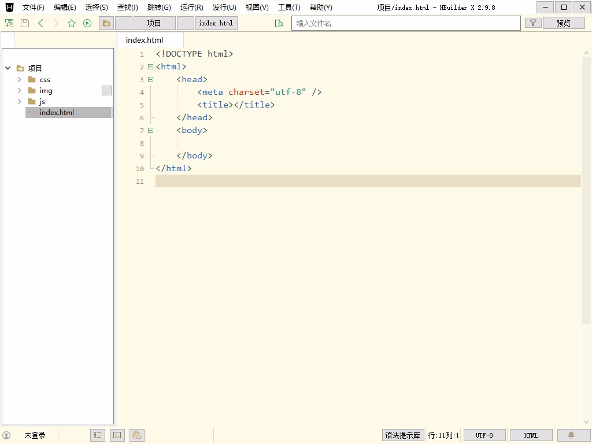Image resolution: width=592 pixels, height=444 pixels.
Task: Switch to the index.html editor tab
Action: (145, 40)
